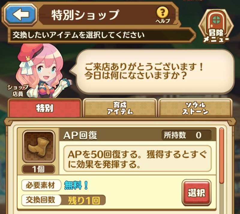Tap the 特別ショップ title header
Screen dimensions: 240x214
point(85,15)
